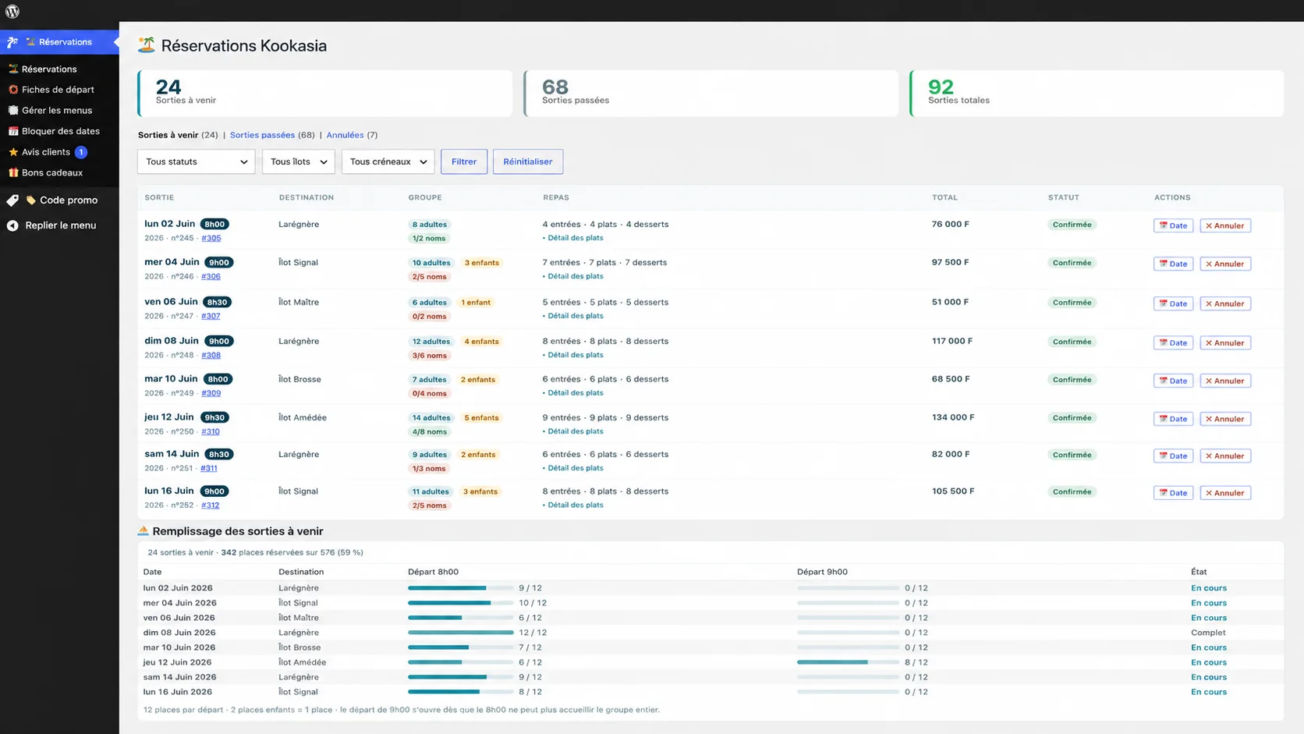The width and height of the screenshot is (1304, 734).
Task: Click the Gérer les menus sidebar icon
Action: point(12,110)
